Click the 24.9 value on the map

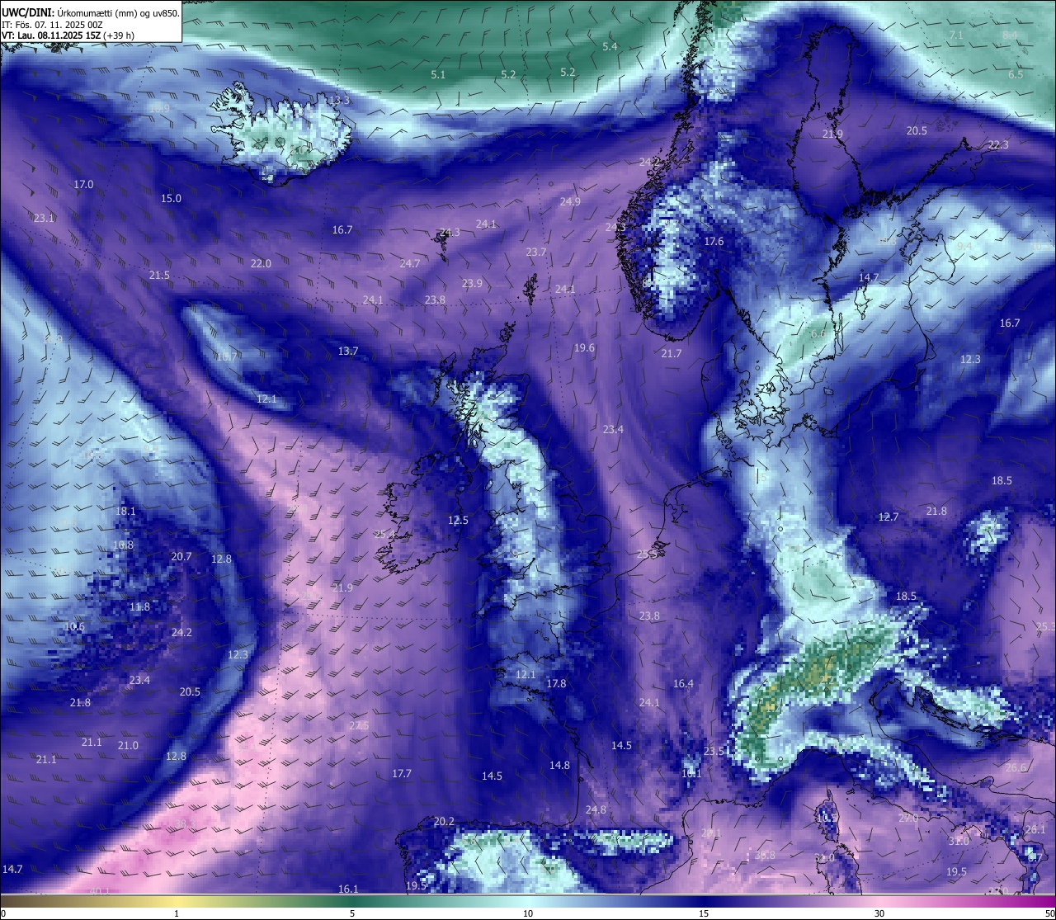[570, 202]
